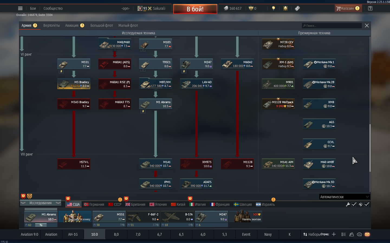Choose the 10.0 preset
This screenshot has width=390, height=243.
click(x=95, y=234)
